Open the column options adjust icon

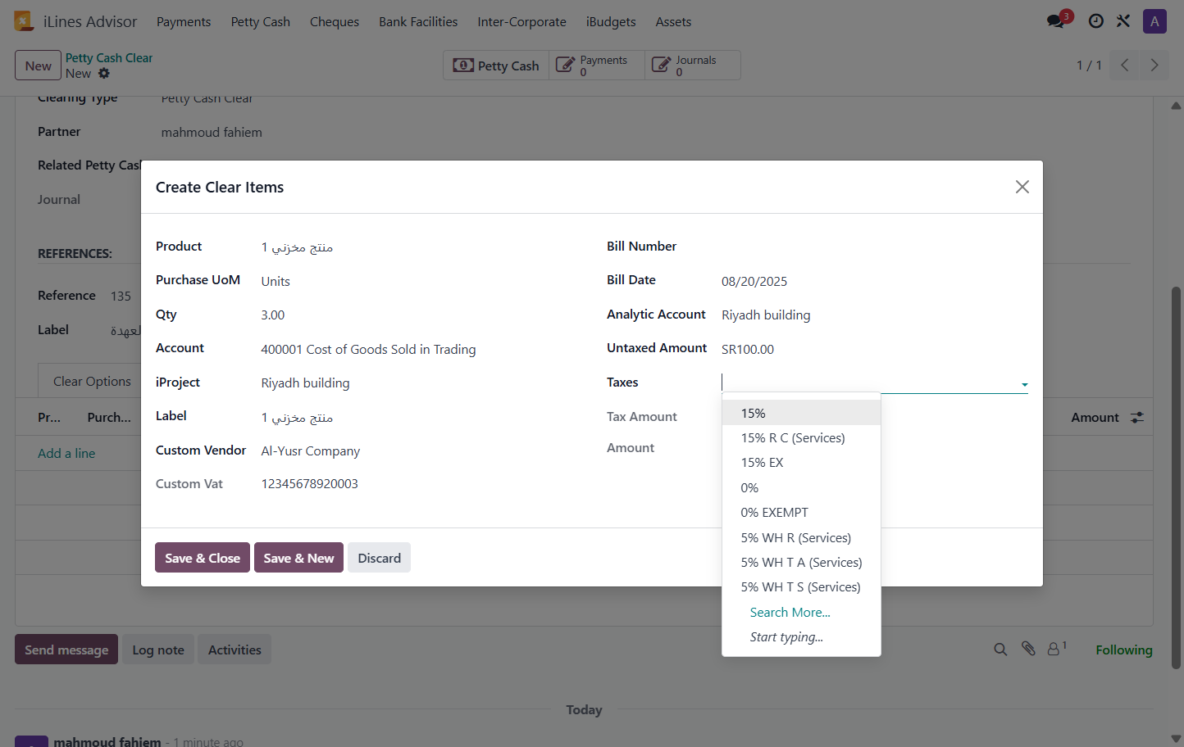tap(1137, 418)
